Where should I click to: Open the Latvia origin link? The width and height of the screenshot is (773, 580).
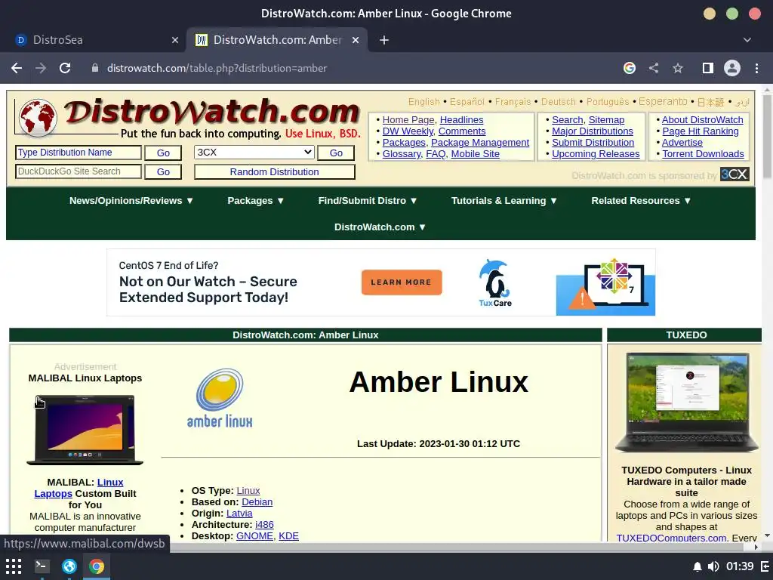(x=239, y=514)
